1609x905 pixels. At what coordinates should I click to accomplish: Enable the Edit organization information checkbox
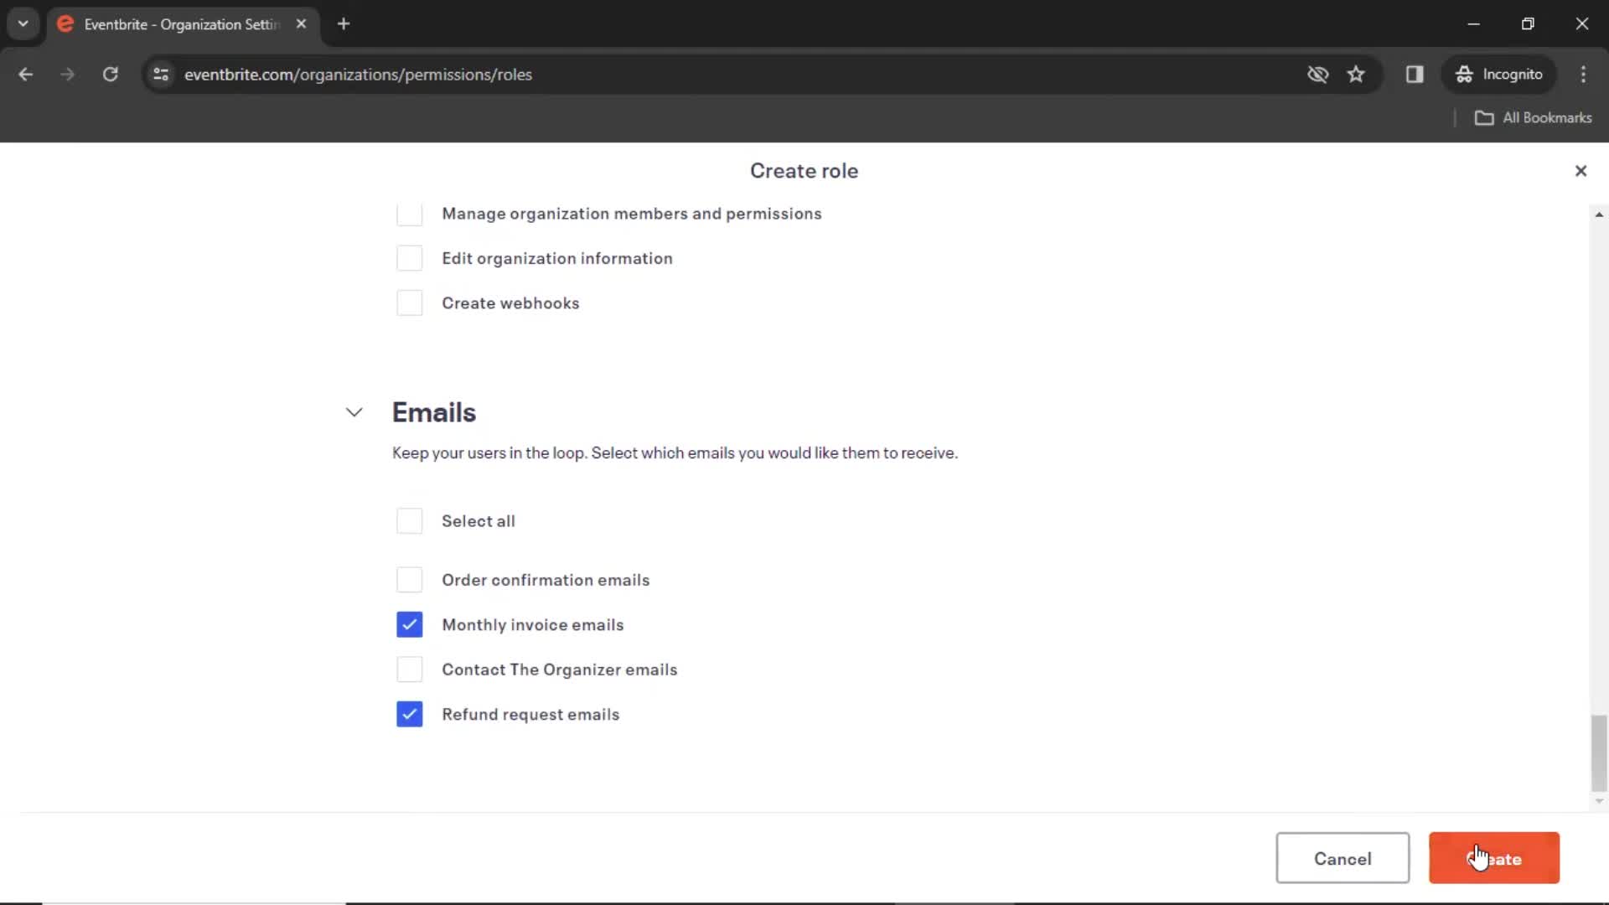[x=409, y=257]
